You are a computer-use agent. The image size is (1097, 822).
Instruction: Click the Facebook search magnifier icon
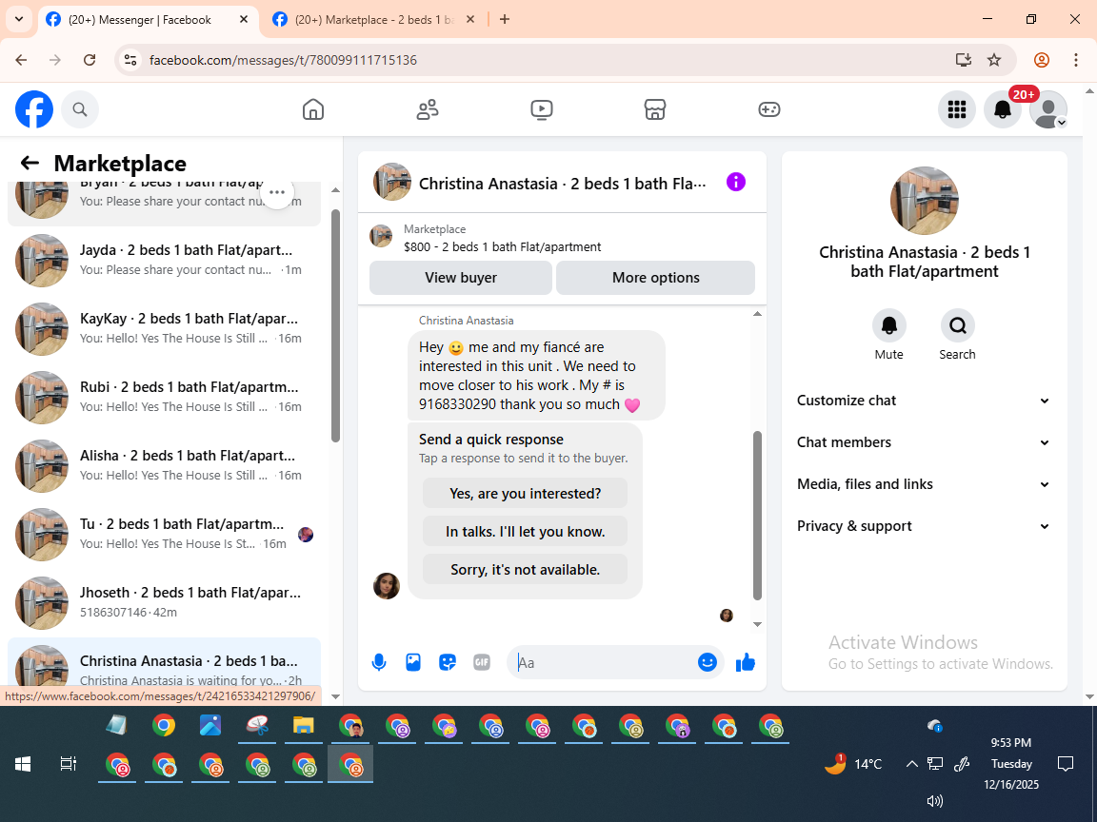(80, 109)
